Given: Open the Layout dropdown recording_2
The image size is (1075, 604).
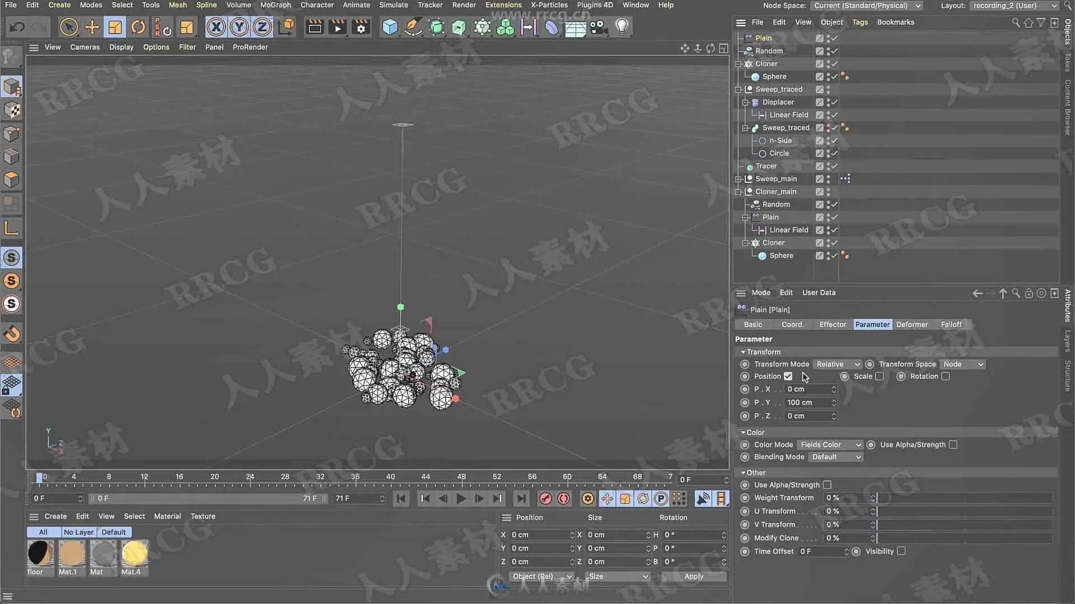Looking at the screenshot, I should tap(1014, 6).
